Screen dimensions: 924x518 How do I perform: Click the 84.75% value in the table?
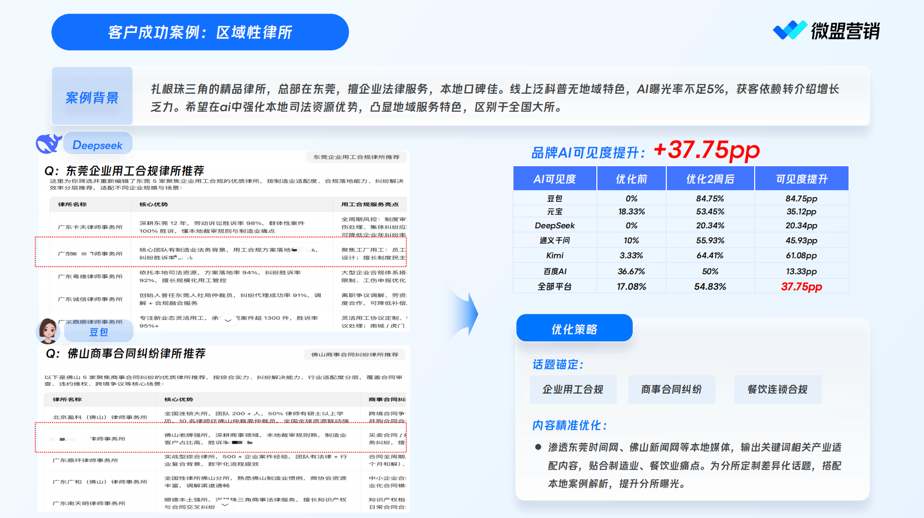coord(710,198)
